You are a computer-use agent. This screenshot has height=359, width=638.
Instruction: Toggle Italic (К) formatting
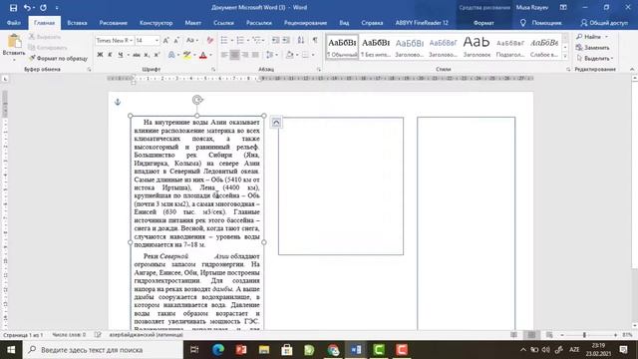[110, 55]
